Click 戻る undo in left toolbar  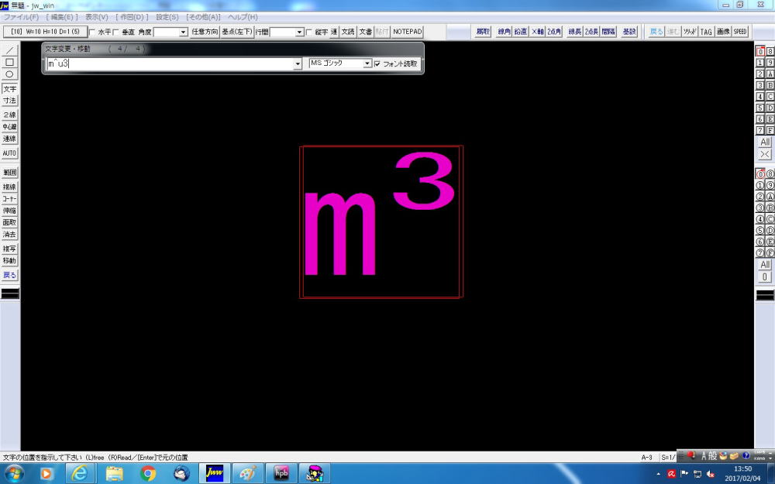(9, 275)
